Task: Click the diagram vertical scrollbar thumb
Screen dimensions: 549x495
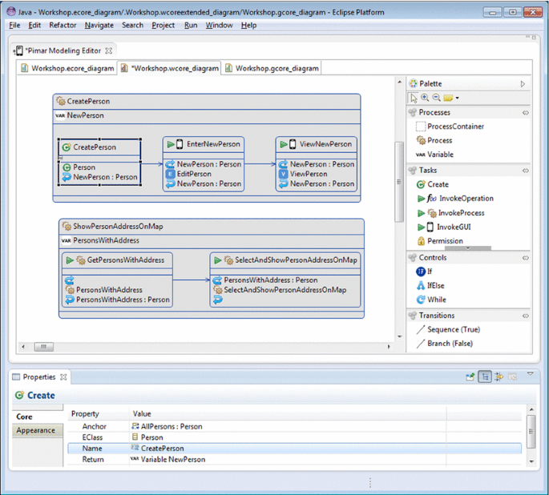Action: coord(399,182)
